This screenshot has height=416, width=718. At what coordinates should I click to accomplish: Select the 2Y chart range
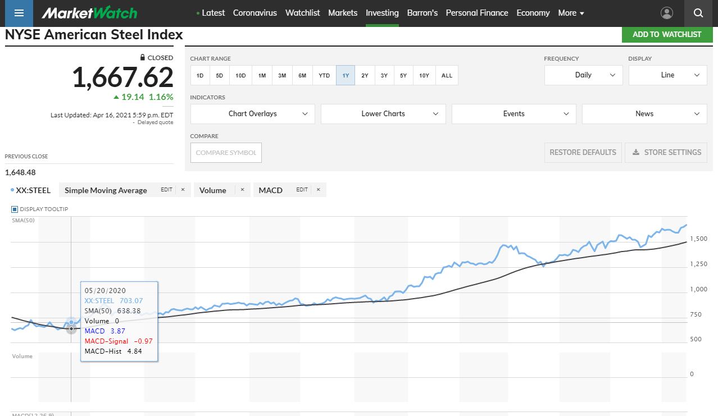click(x=365, y=75)
